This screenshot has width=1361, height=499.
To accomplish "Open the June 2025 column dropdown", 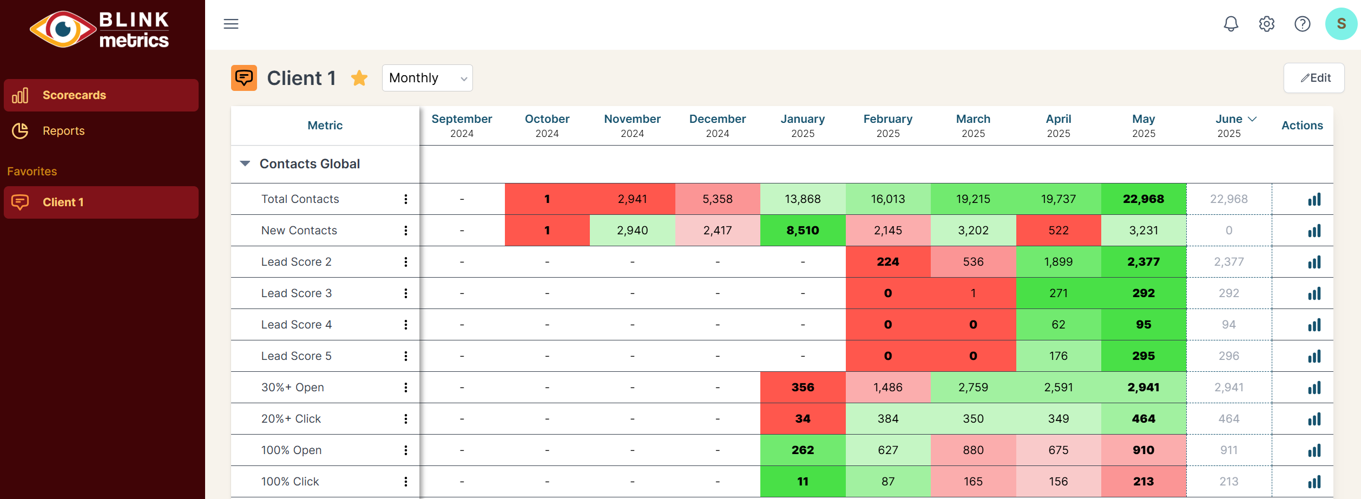I will [1252, 119].
